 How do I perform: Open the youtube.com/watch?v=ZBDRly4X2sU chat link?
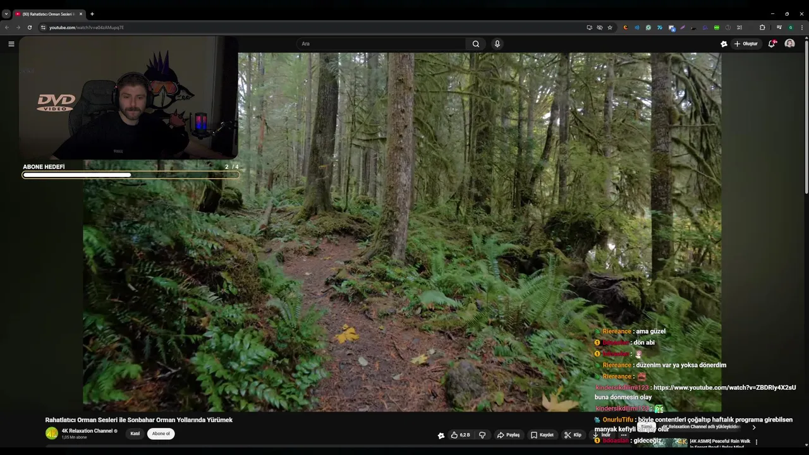(x=724, y=387)
